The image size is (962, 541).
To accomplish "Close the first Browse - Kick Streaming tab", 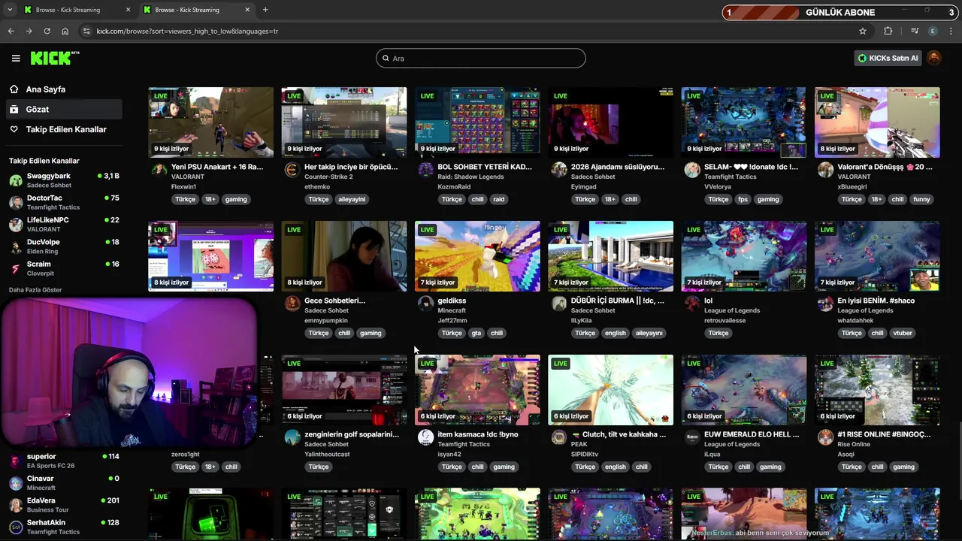I will 128,10.
